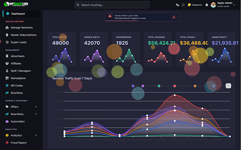The height and width of the screenshot is (150, 241).
Task: Click the Master Subscriptions document icon
Action: (x=7, y=35)
